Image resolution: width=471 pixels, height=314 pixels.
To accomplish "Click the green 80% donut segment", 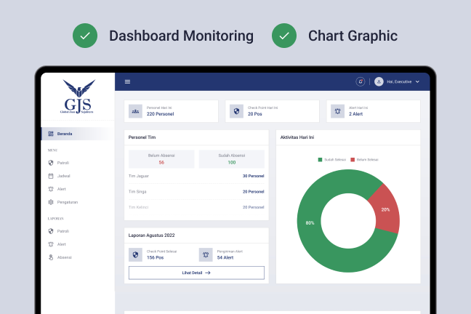I will 310,223.
